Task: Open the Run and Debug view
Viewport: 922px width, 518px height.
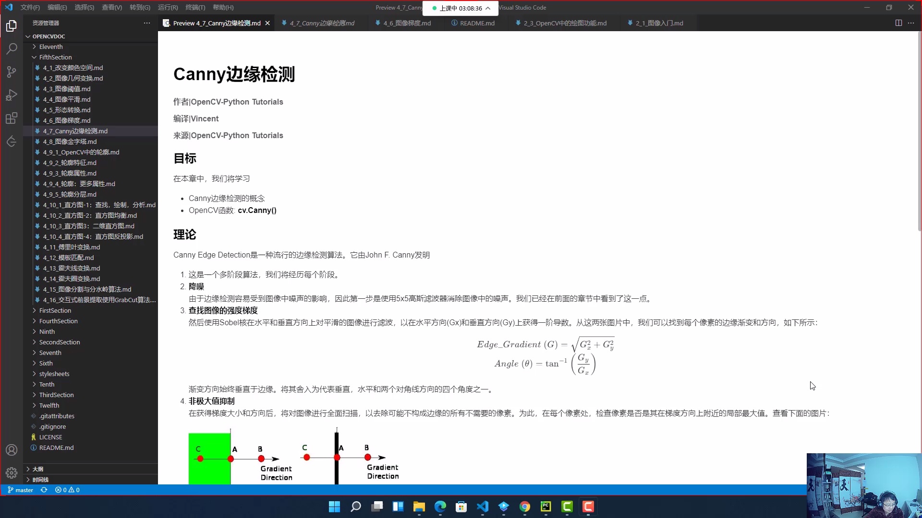Action: pyautogui.click(x=12, y=95)
